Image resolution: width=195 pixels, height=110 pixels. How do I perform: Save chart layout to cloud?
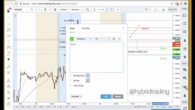click(x=163, y=9)
